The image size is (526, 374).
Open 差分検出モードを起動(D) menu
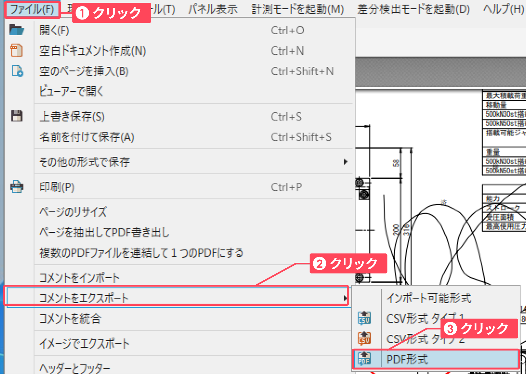[414, 9]
